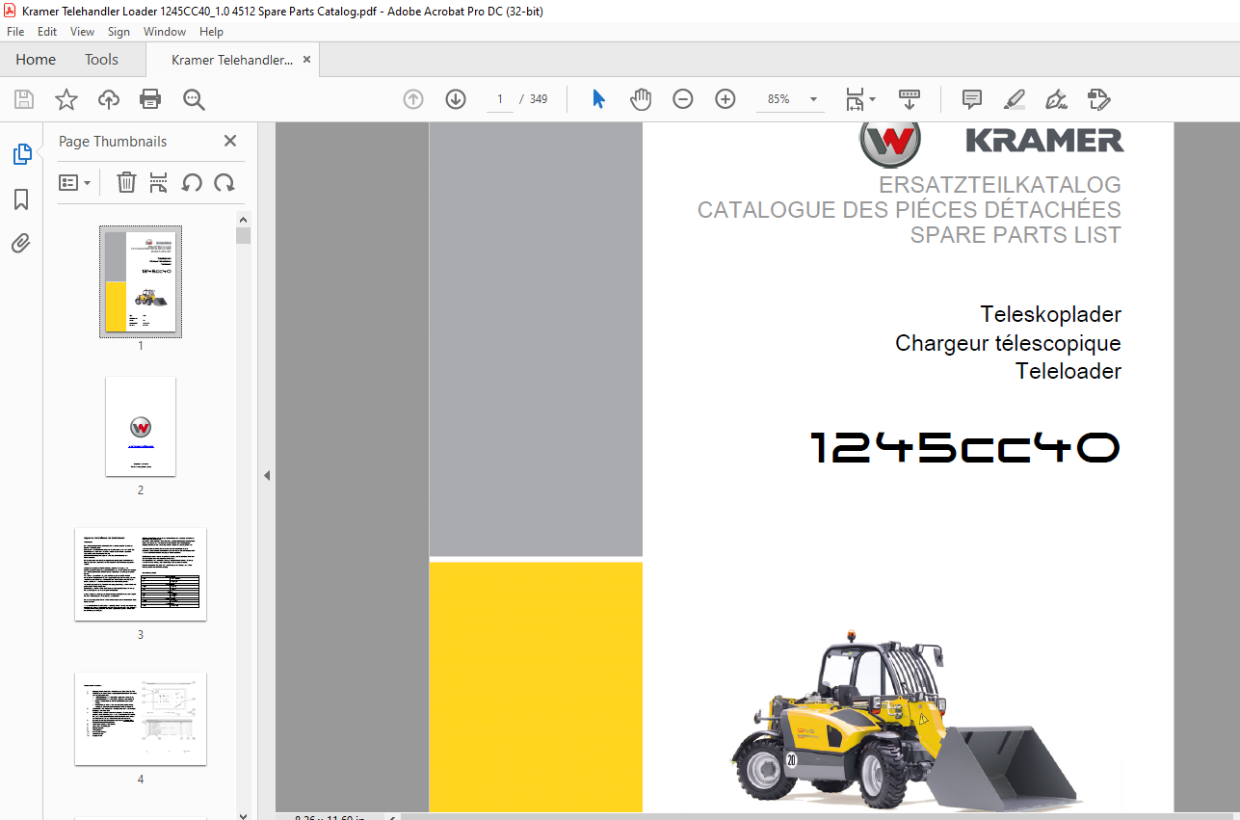Go to next page down arrow
This screenshot has height=820, width=1240.
pyautogui.click(x=456, y=99)
